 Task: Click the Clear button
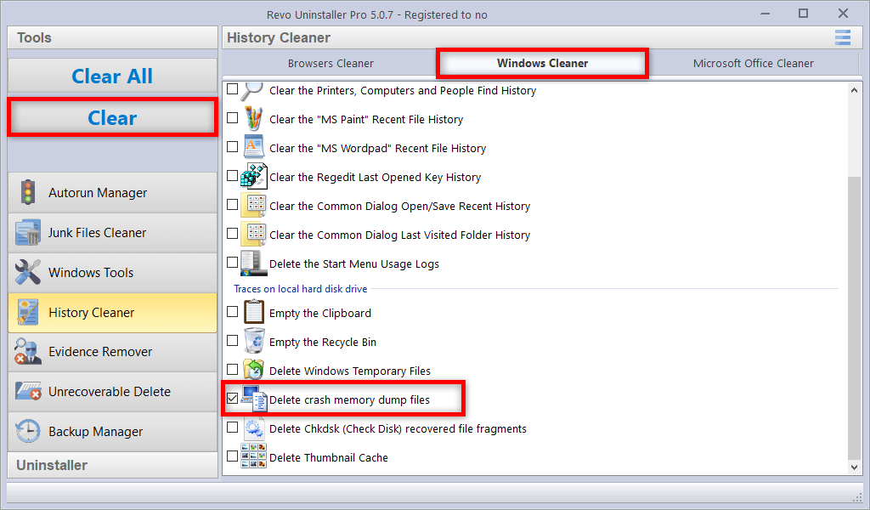pos(113,117)
